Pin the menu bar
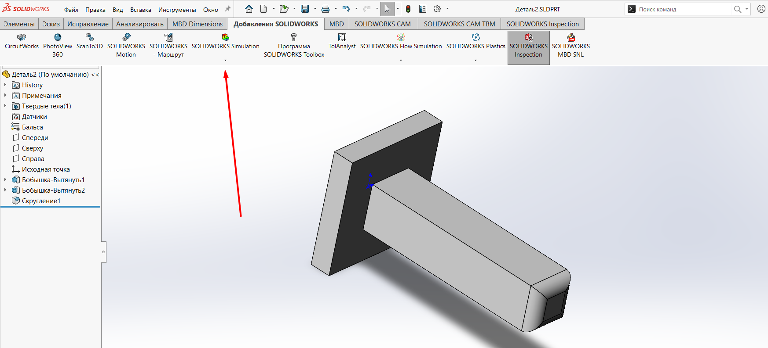Screen dimensions: 768x348 pyautogui.click(x=228, y=9)
